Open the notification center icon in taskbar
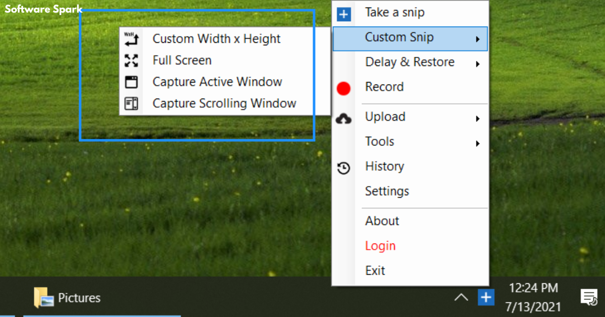This screenshot has height=317, width=605. coord(588,297)
